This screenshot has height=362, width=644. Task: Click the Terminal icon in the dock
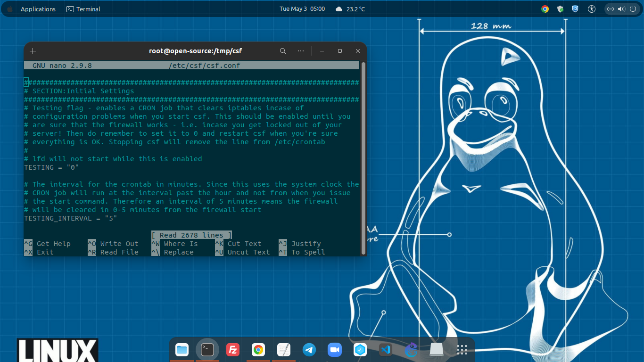(207, 350)
